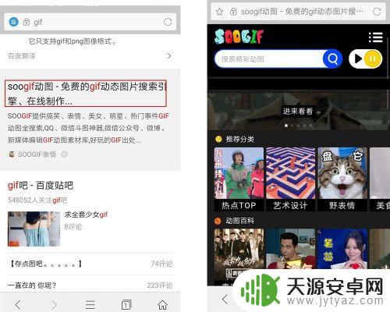Click the soogif result description snippet
The height and width of the screenshot is (312, 390).
88,128
